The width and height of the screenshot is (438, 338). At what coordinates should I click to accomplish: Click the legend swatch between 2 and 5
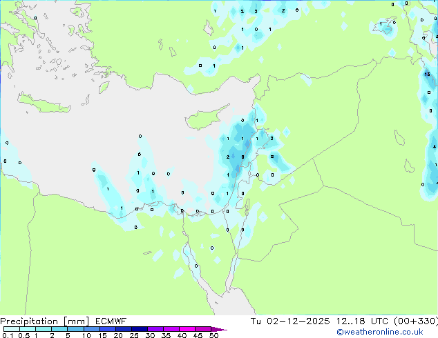tap(59, 329)
